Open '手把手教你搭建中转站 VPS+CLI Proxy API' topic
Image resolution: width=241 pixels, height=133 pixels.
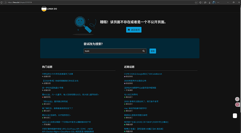(68, 130)
